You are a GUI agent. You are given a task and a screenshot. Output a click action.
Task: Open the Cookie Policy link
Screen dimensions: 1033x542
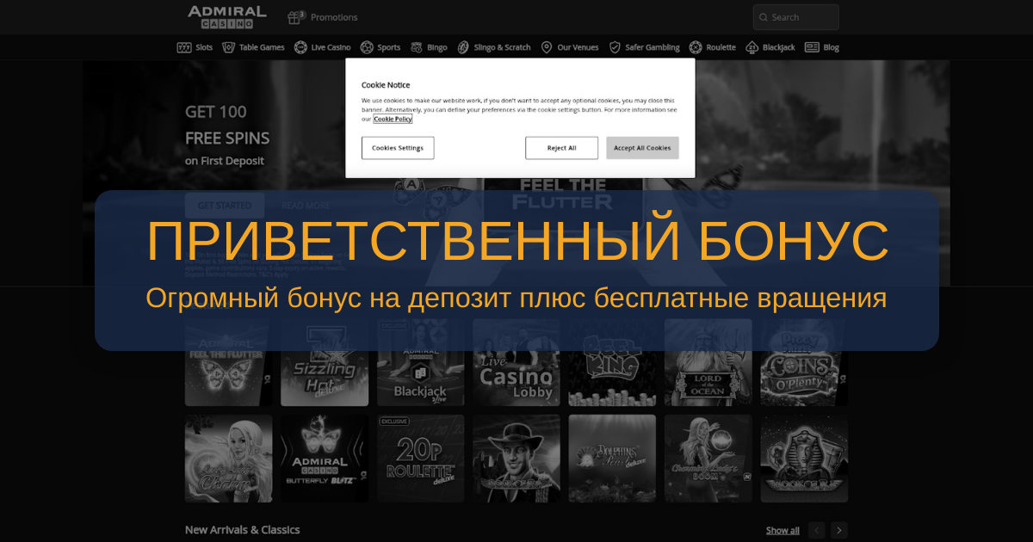coord(393,120)
